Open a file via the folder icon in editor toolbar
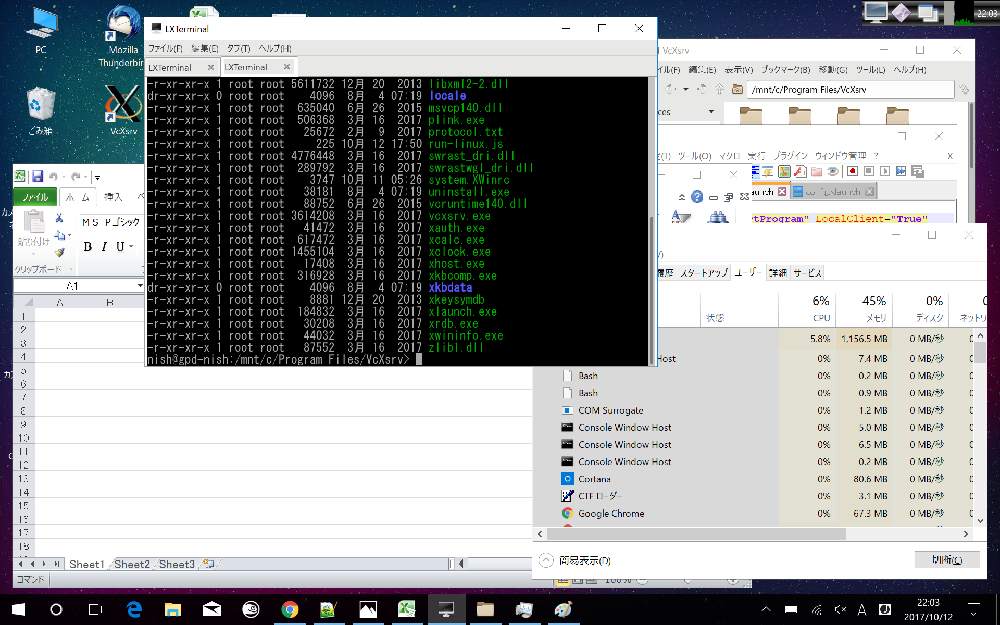This screenshot has height=625, width=1000. [817, 171]
